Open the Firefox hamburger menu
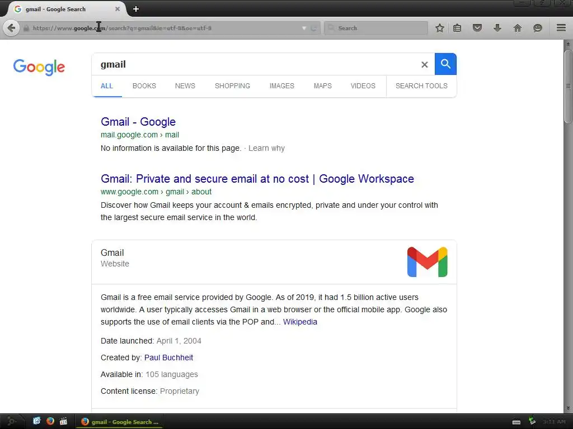Viewport: 573px width, 429px height. (x=561, y=28)
